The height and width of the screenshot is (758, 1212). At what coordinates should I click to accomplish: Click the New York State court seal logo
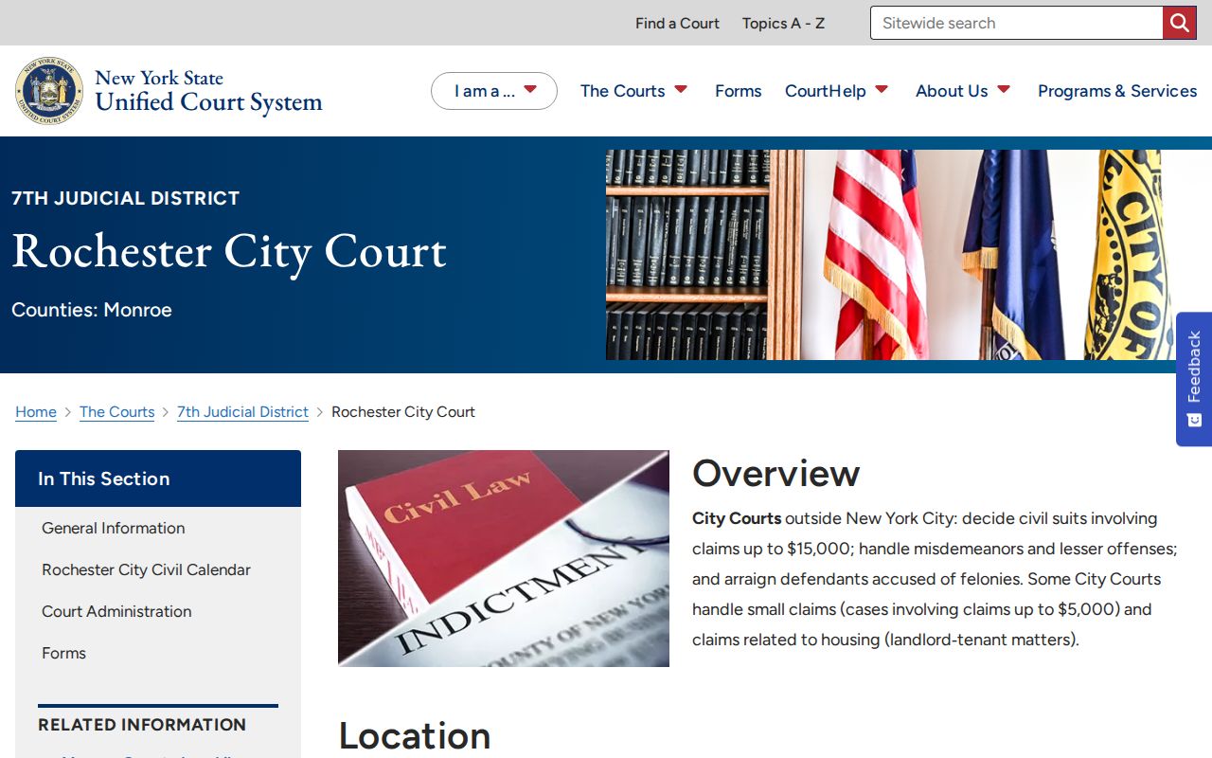tap(49, 91)
